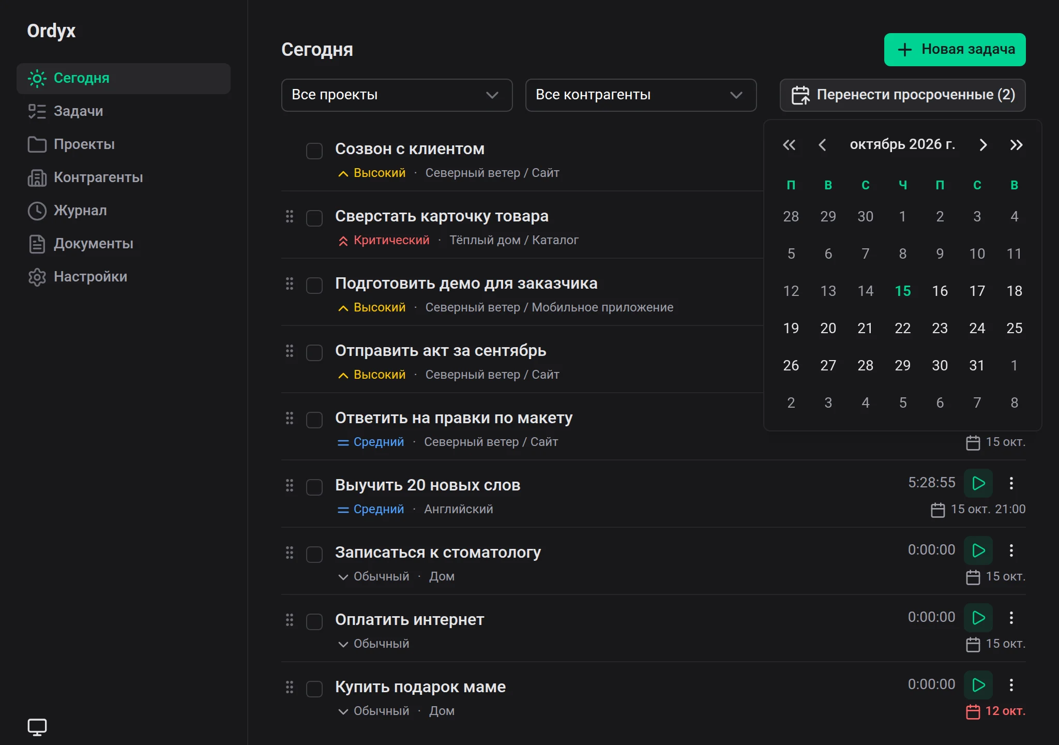Pick October 22 in the calendar

click(x=903, y=328)
